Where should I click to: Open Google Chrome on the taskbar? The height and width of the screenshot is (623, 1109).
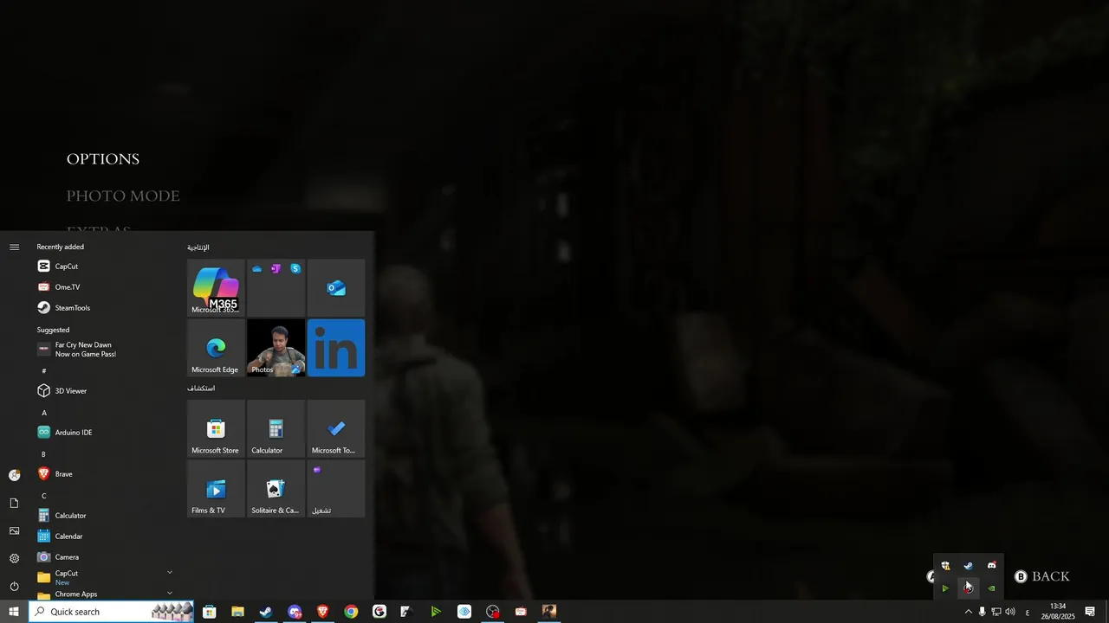(351, 612)
